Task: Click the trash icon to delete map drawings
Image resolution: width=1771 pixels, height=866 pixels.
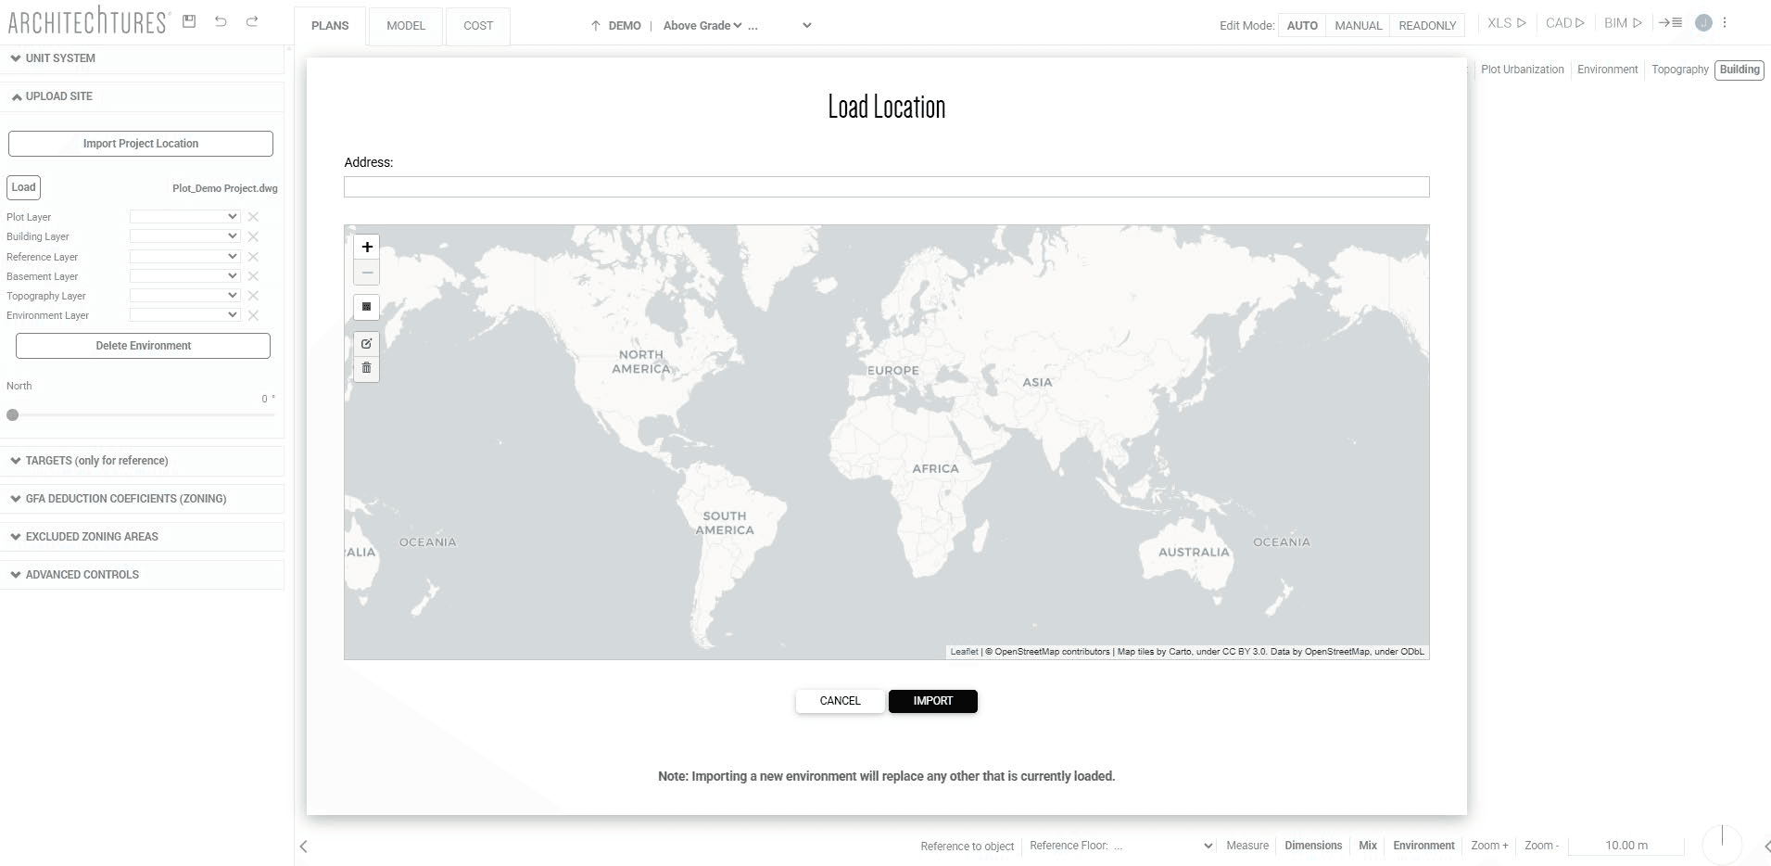Action: point(365,367)
